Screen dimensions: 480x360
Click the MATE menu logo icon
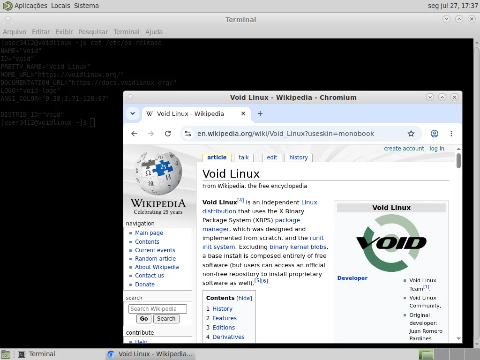[7, 6]
